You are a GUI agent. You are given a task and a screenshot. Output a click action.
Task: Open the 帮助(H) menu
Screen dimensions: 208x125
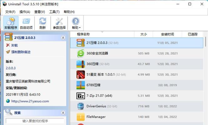[69, 12]
